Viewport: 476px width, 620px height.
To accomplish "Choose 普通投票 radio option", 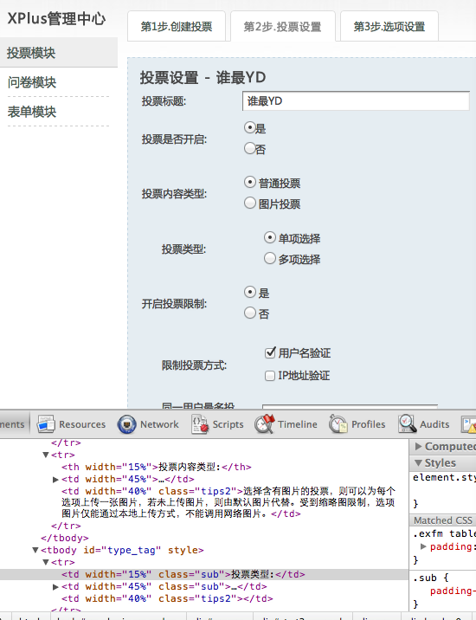I will (250, 183).
